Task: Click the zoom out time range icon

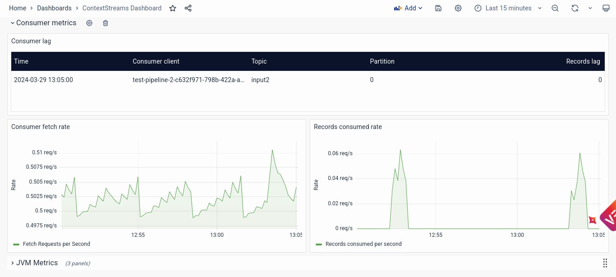Action: point(555,8)
